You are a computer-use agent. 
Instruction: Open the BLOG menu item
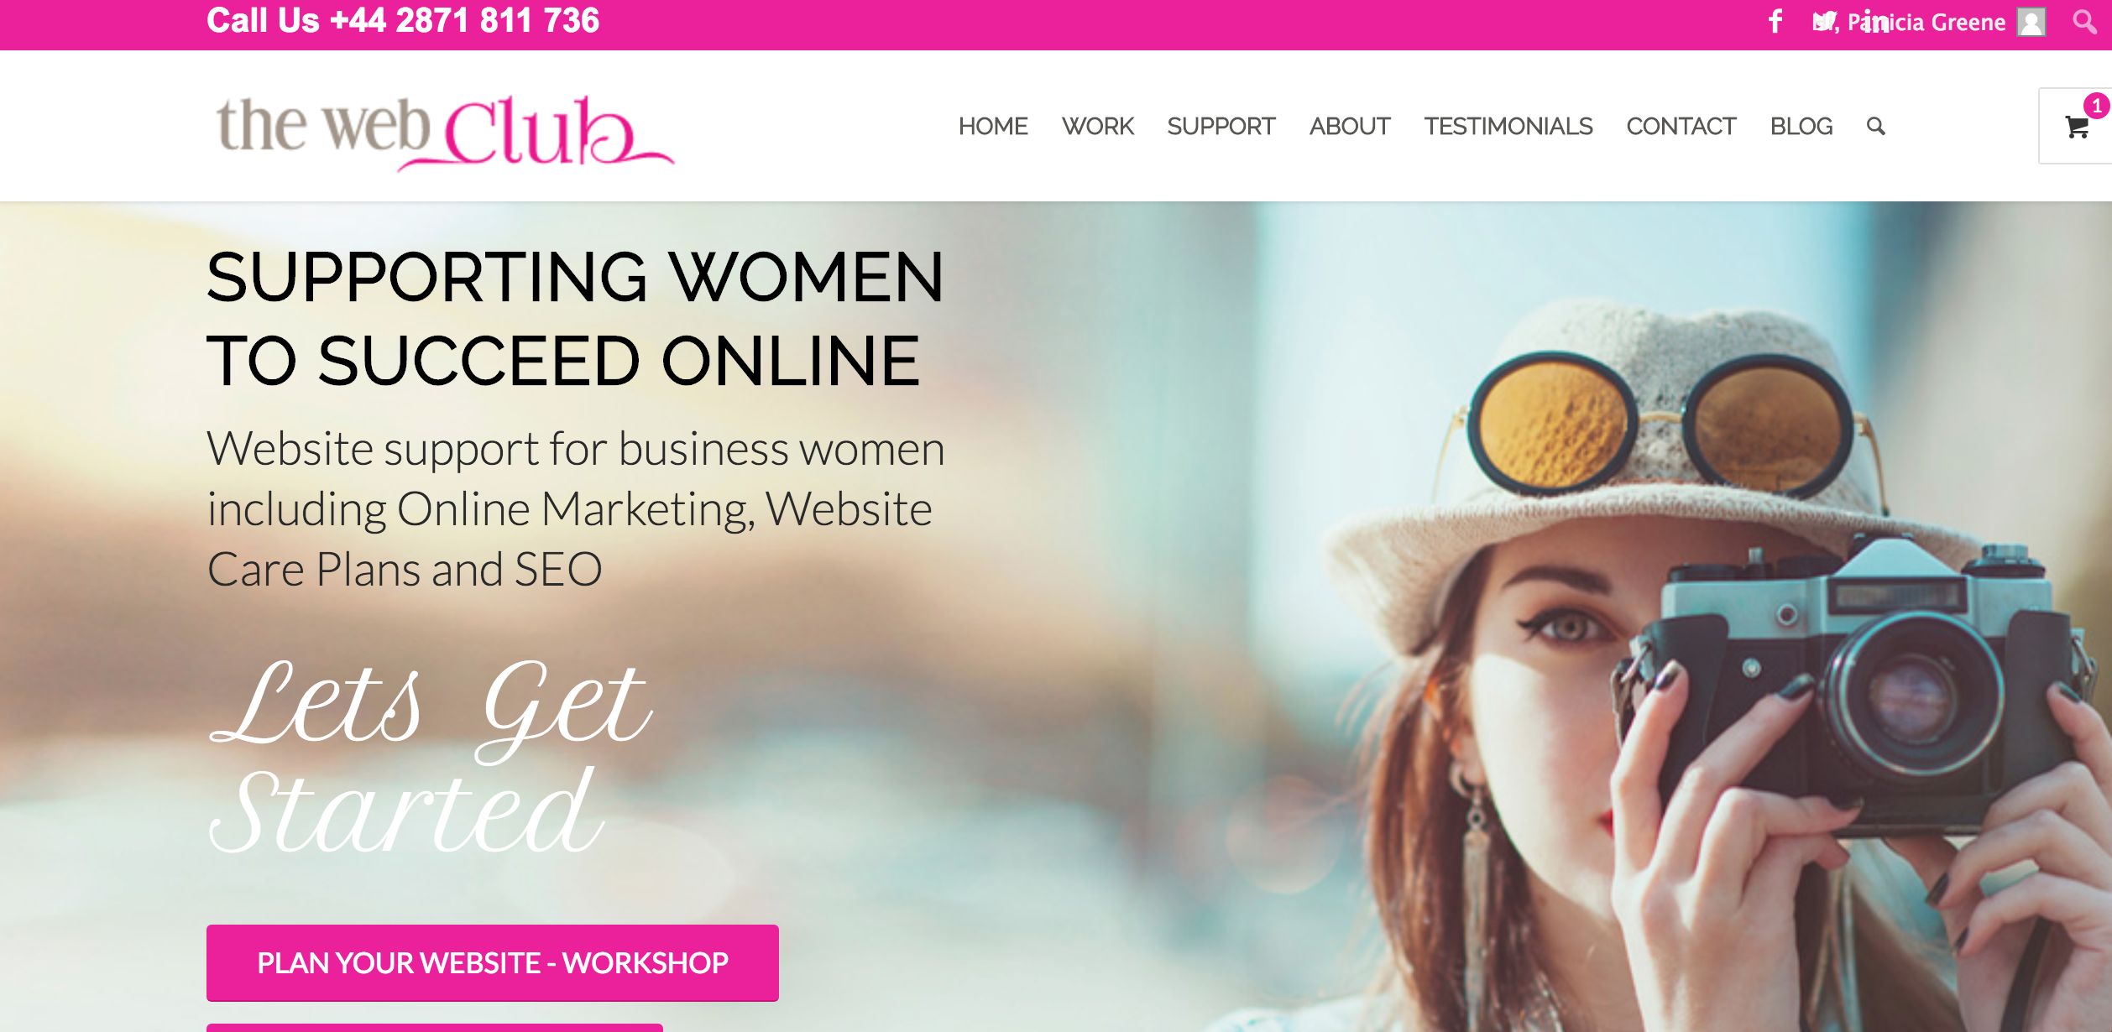click(1801, 126)
